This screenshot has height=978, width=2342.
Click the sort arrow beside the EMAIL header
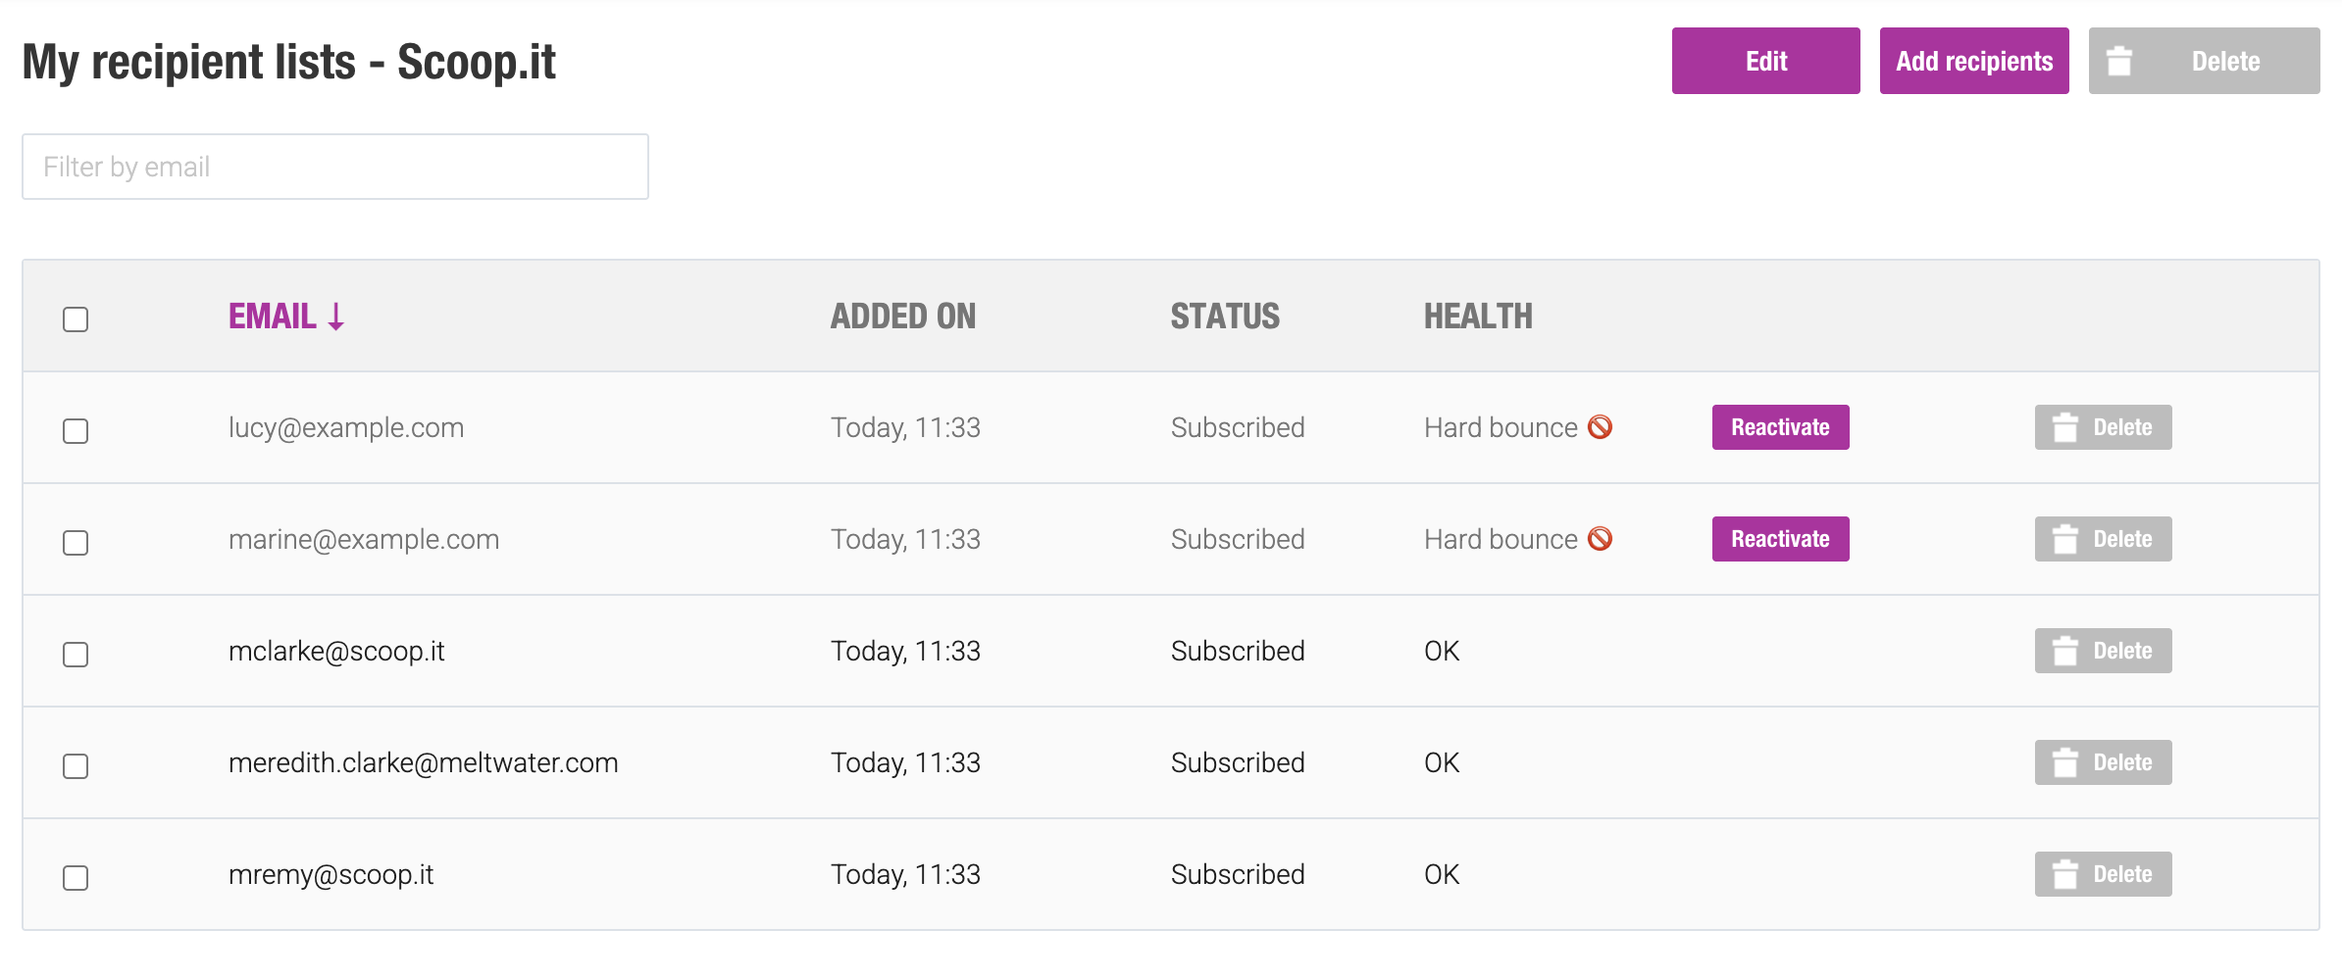[x=336, y=317]
